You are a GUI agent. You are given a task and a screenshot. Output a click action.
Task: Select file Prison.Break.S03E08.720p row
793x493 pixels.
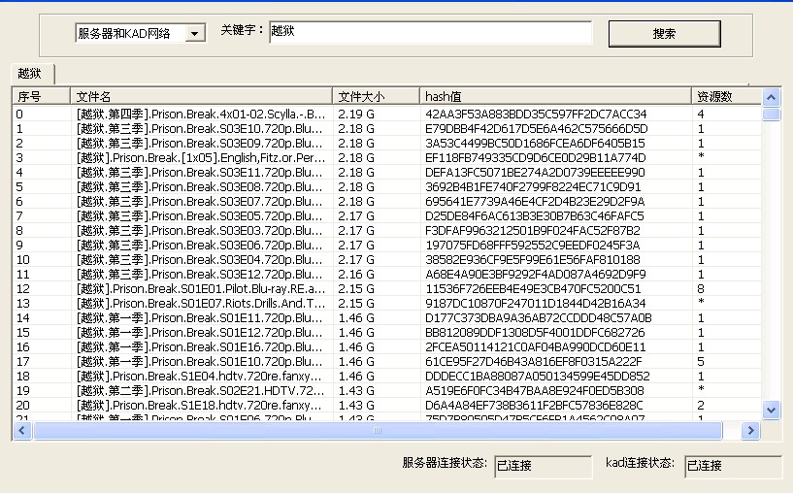386,186
